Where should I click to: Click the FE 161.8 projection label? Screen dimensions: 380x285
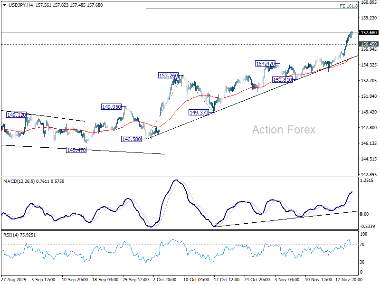[349, 6]
